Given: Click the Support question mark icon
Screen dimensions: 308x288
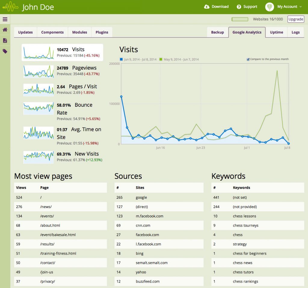Looking at the screenshot, I should (x=239, y=7).
